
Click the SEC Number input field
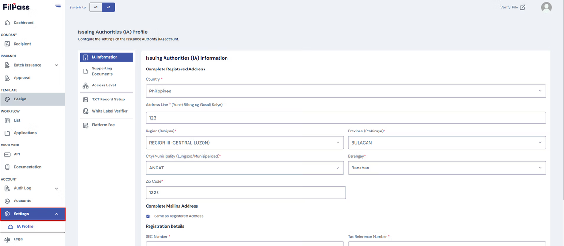tap(245, 244)
